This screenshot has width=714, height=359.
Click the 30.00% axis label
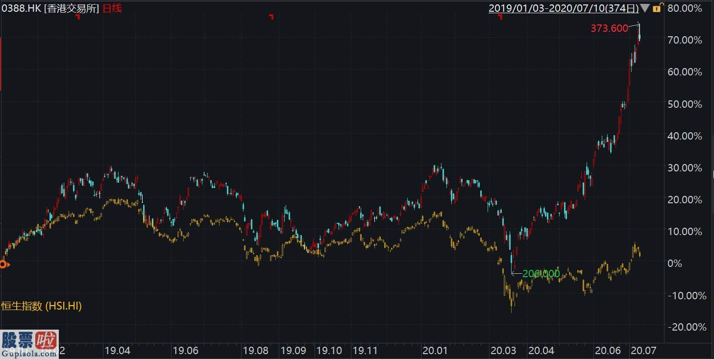(x=685, y=168)
